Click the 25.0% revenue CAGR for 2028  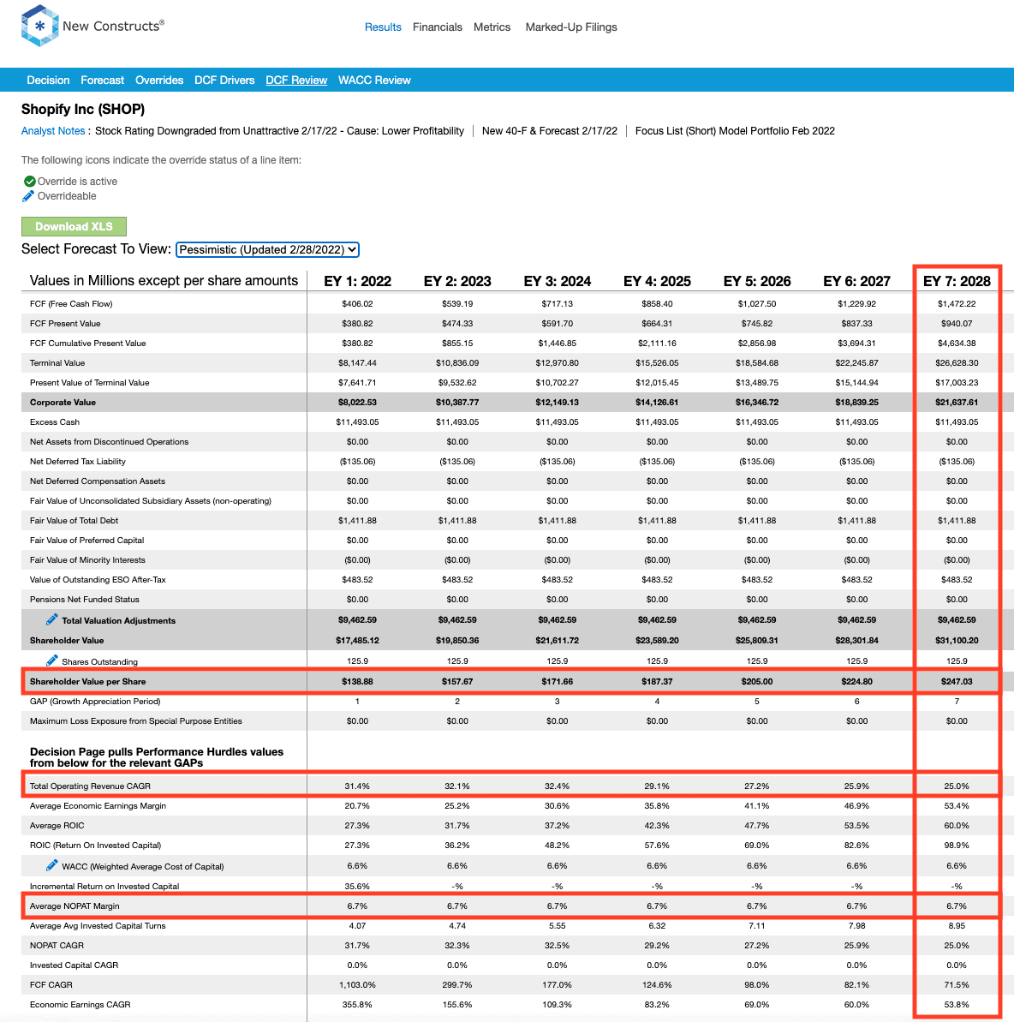(957, 786)
